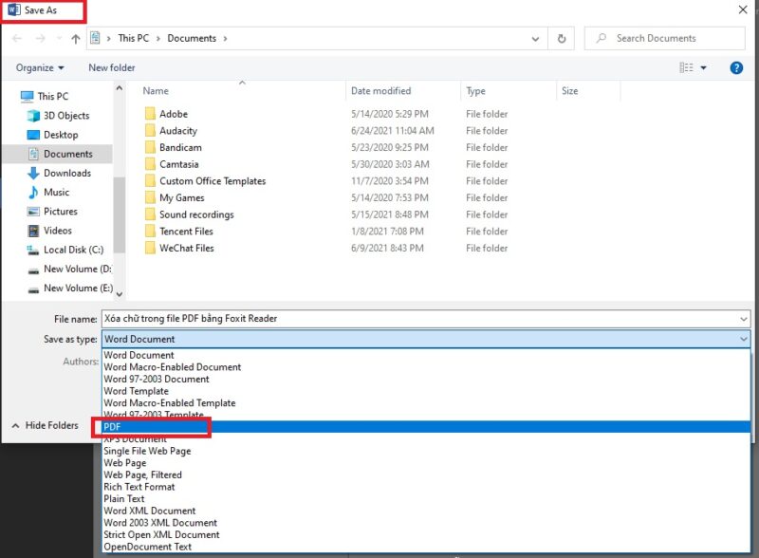
Task: Sort by the Size column header
Action: pyautogui.click(x=570, y=91)
